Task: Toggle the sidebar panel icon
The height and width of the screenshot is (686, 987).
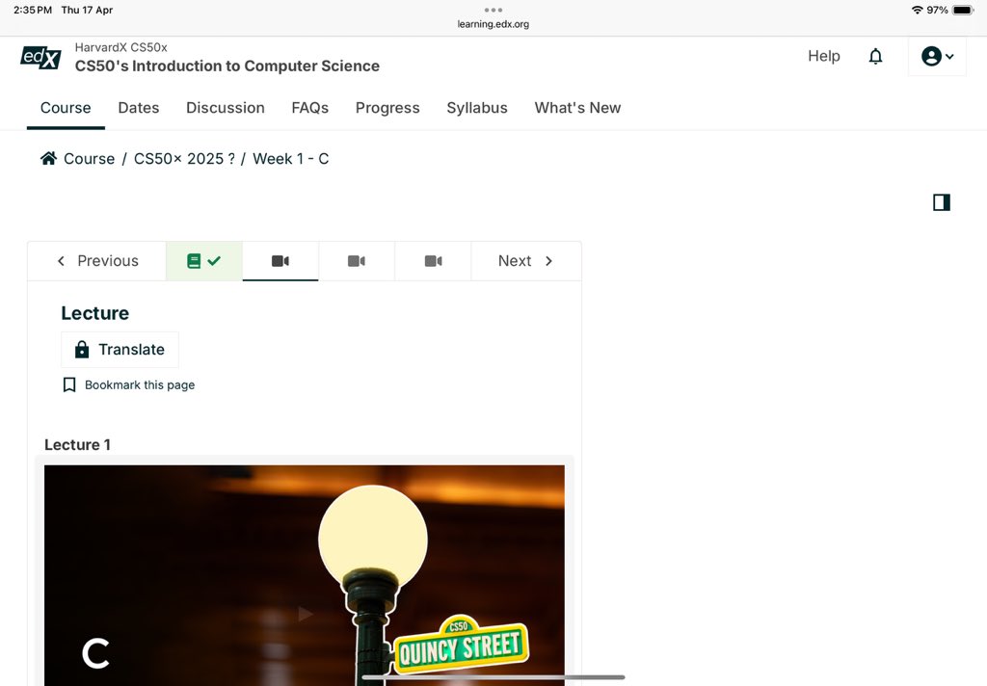Action: 942,202
